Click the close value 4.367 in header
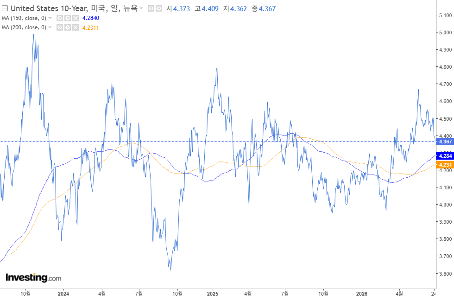 [267, 9]
